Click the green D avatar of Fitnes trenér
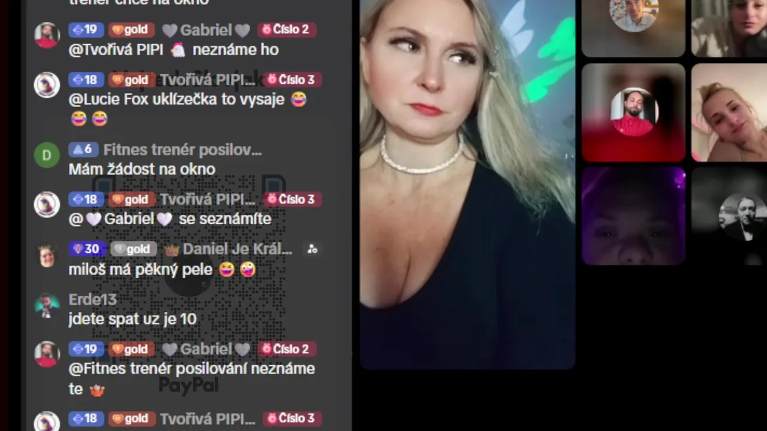This screenshot has height=431, width=767. tap(47, 155)
